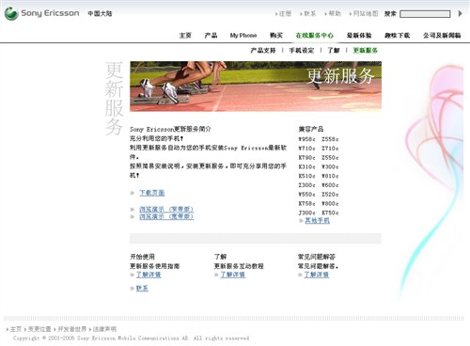Open the 其他手机 link
Screen dimensions: 470x346
tap(317, 221)
